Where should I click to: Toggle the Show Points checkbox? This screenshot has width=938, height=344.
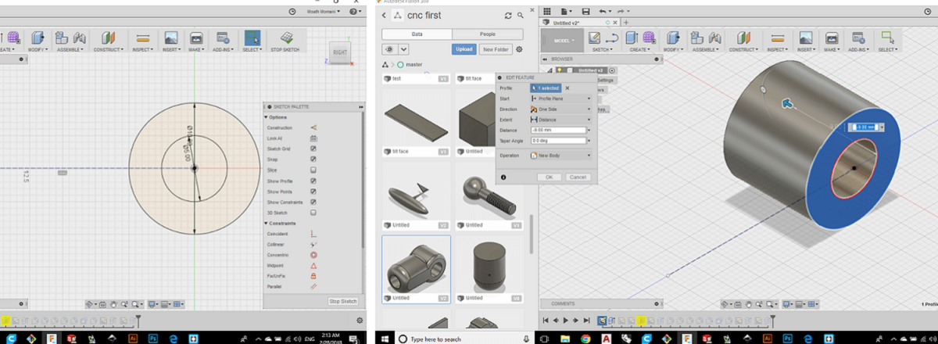click(x=313, y=191)
